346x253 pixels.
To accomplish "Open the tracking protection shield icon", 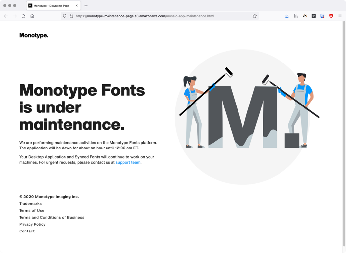I will 65,16.
